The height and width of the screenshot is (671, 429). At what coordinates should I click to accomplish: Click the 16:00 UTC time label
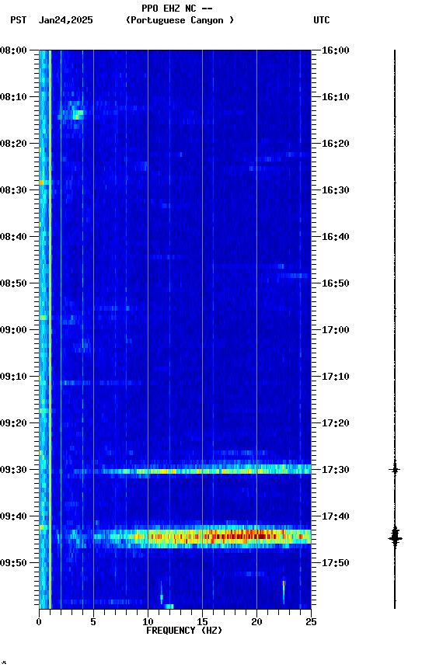click(336, 50)
